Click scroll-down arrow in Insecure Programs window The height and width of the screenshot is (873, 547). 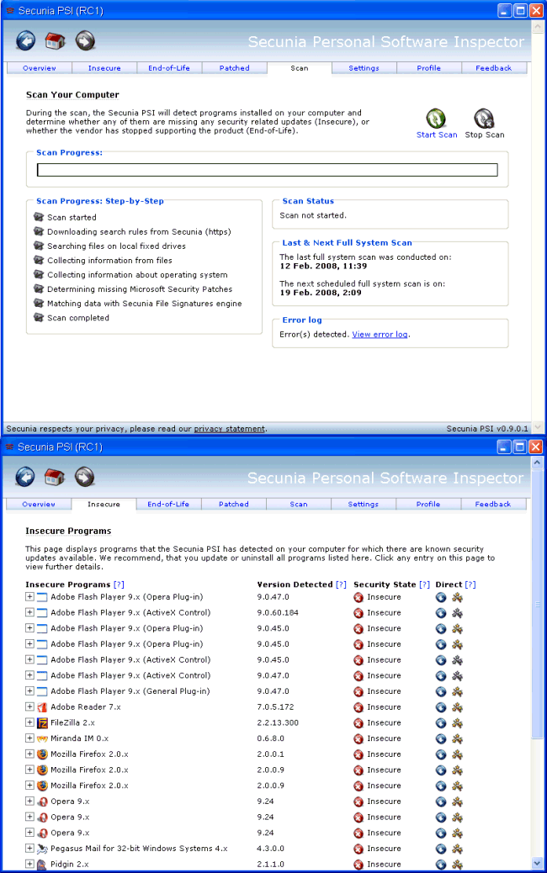tap(537, 863)
